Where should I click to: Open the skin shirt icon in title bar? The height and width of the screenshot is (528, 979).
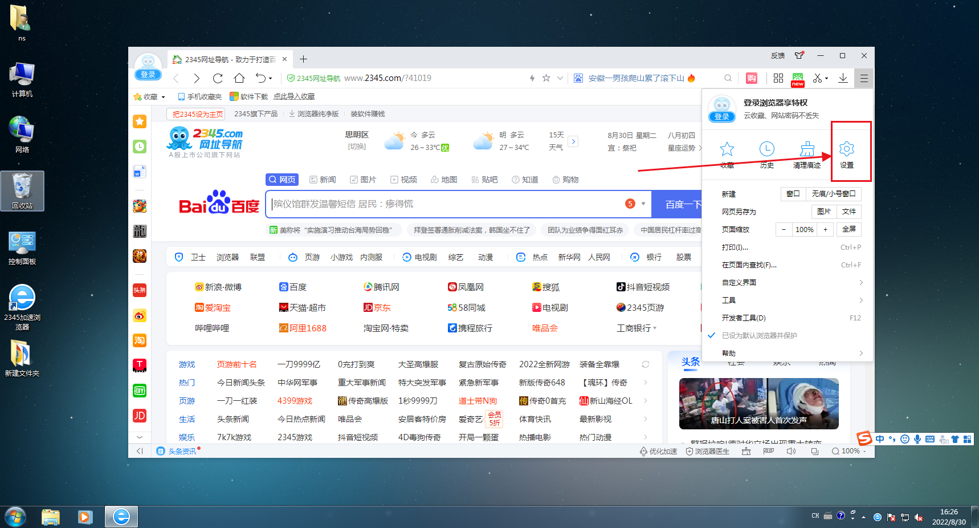pos(799,55)
